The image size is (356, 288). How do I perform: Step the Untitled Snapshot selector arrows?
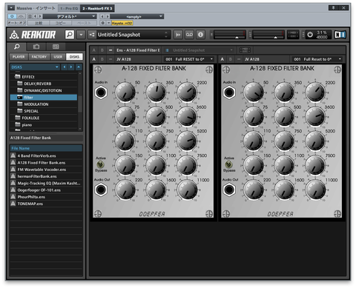pyautogui.click(x=166, y=35)
